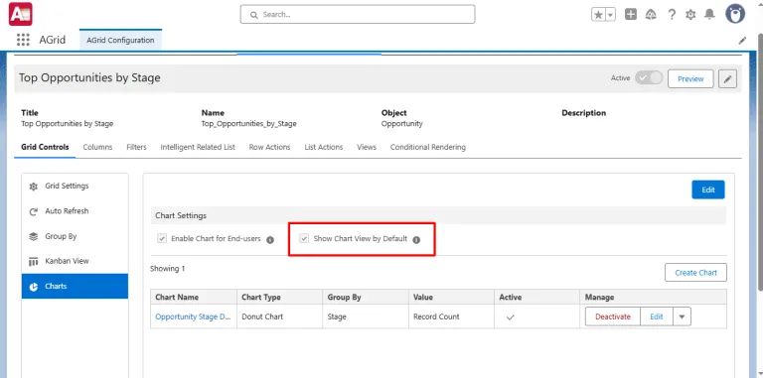
Task: Click the vertical page scrollbar
Action: tap(760, 163)
